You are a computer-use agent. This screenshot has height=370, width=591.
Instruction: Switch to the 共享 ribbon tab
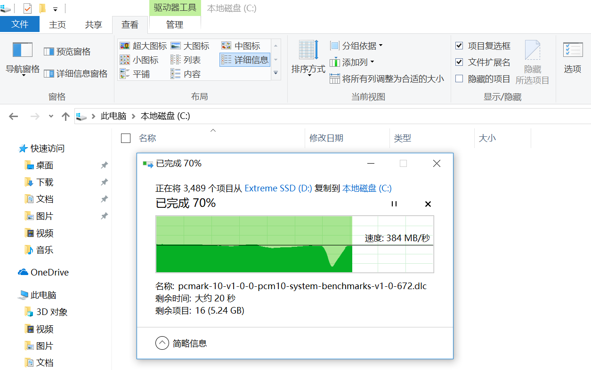(x=93, y=25)
